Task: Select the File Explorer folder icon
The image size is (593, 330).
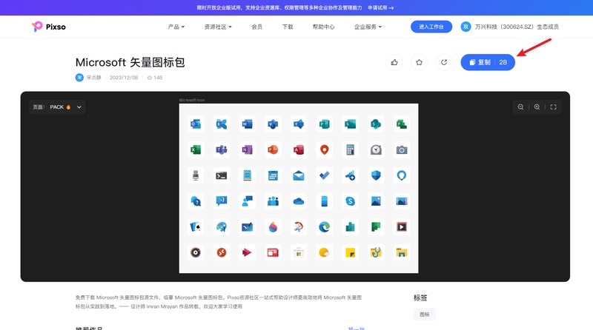Action: 402,252
